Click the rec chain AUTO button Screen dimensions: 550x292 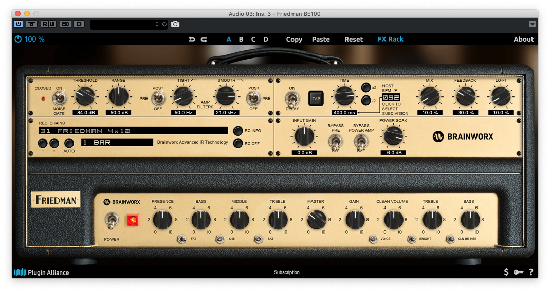(x=69, y=143)
